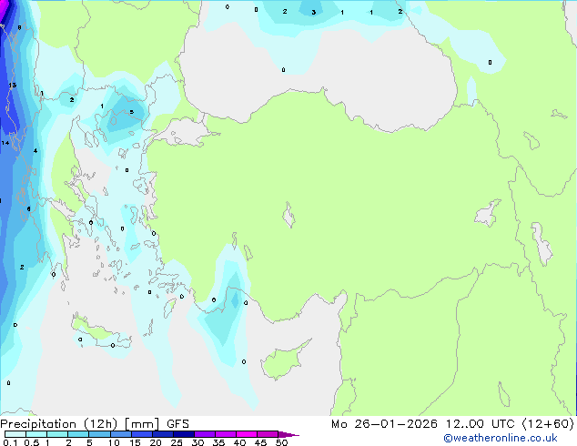
Task: Click the legend label '40'
Action: 239,442
